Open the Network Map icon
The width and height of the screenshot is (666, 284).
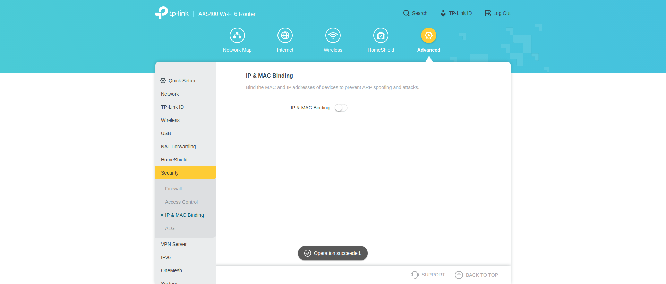click(237, 35)
